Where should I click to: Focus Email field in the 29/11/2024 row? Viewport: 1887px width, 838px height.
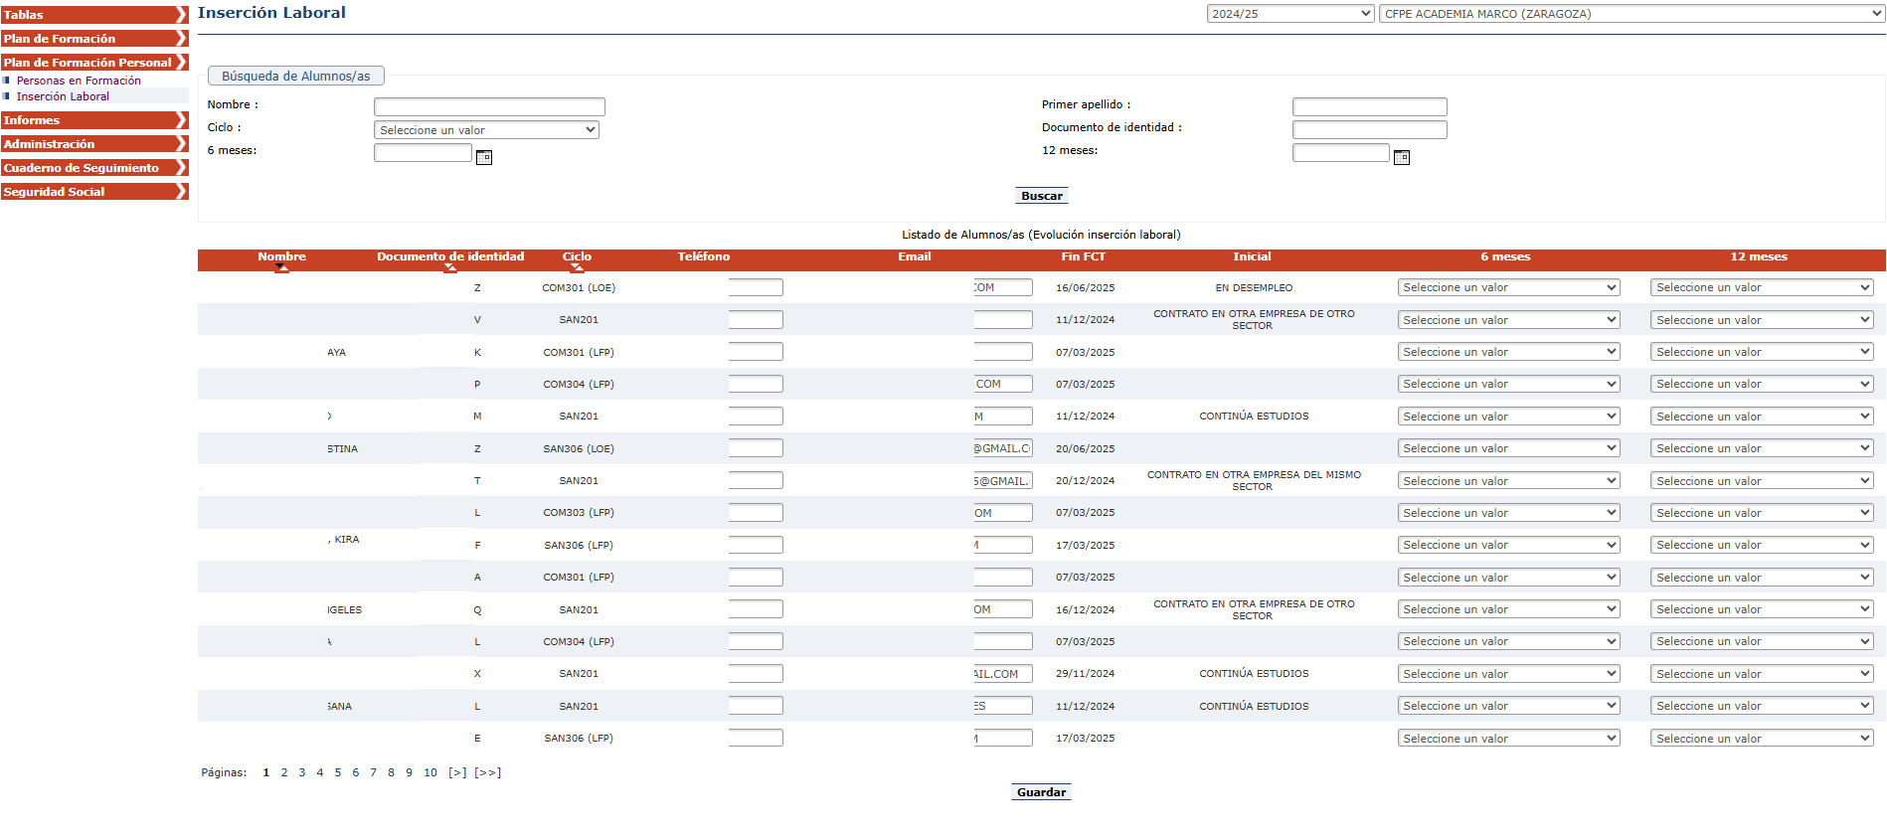(1003, 674)
